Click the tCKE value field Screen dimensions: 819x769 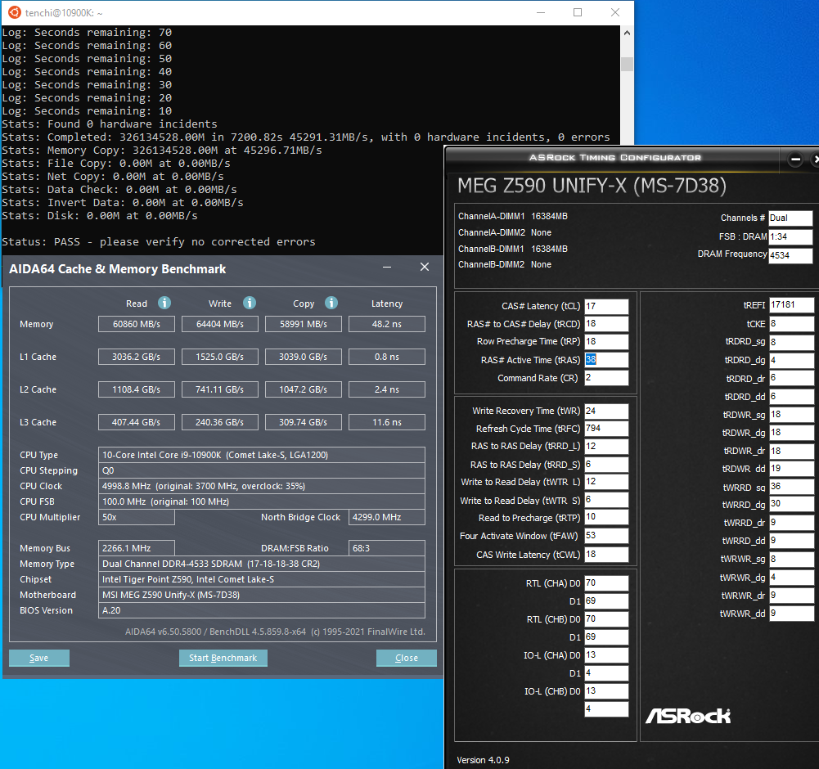[791, 324]
